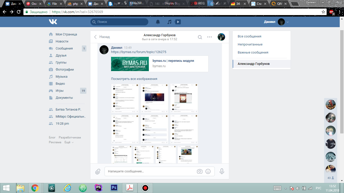Open Adobe Photoshop from the taskbar
Viewport: 344px width, 193px height.
(114, 188)
